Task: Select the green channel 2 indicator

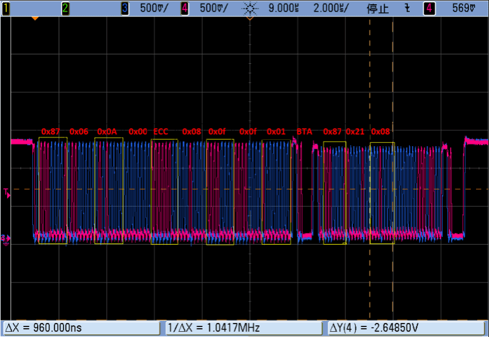Action: pyautogui.click(x=66, y=8)
